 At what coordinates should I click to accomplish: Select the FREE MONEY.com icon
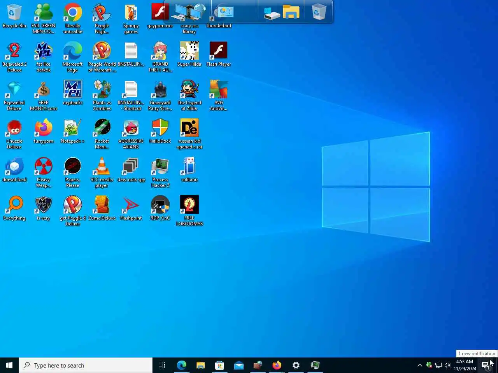[x=44, y=96]
